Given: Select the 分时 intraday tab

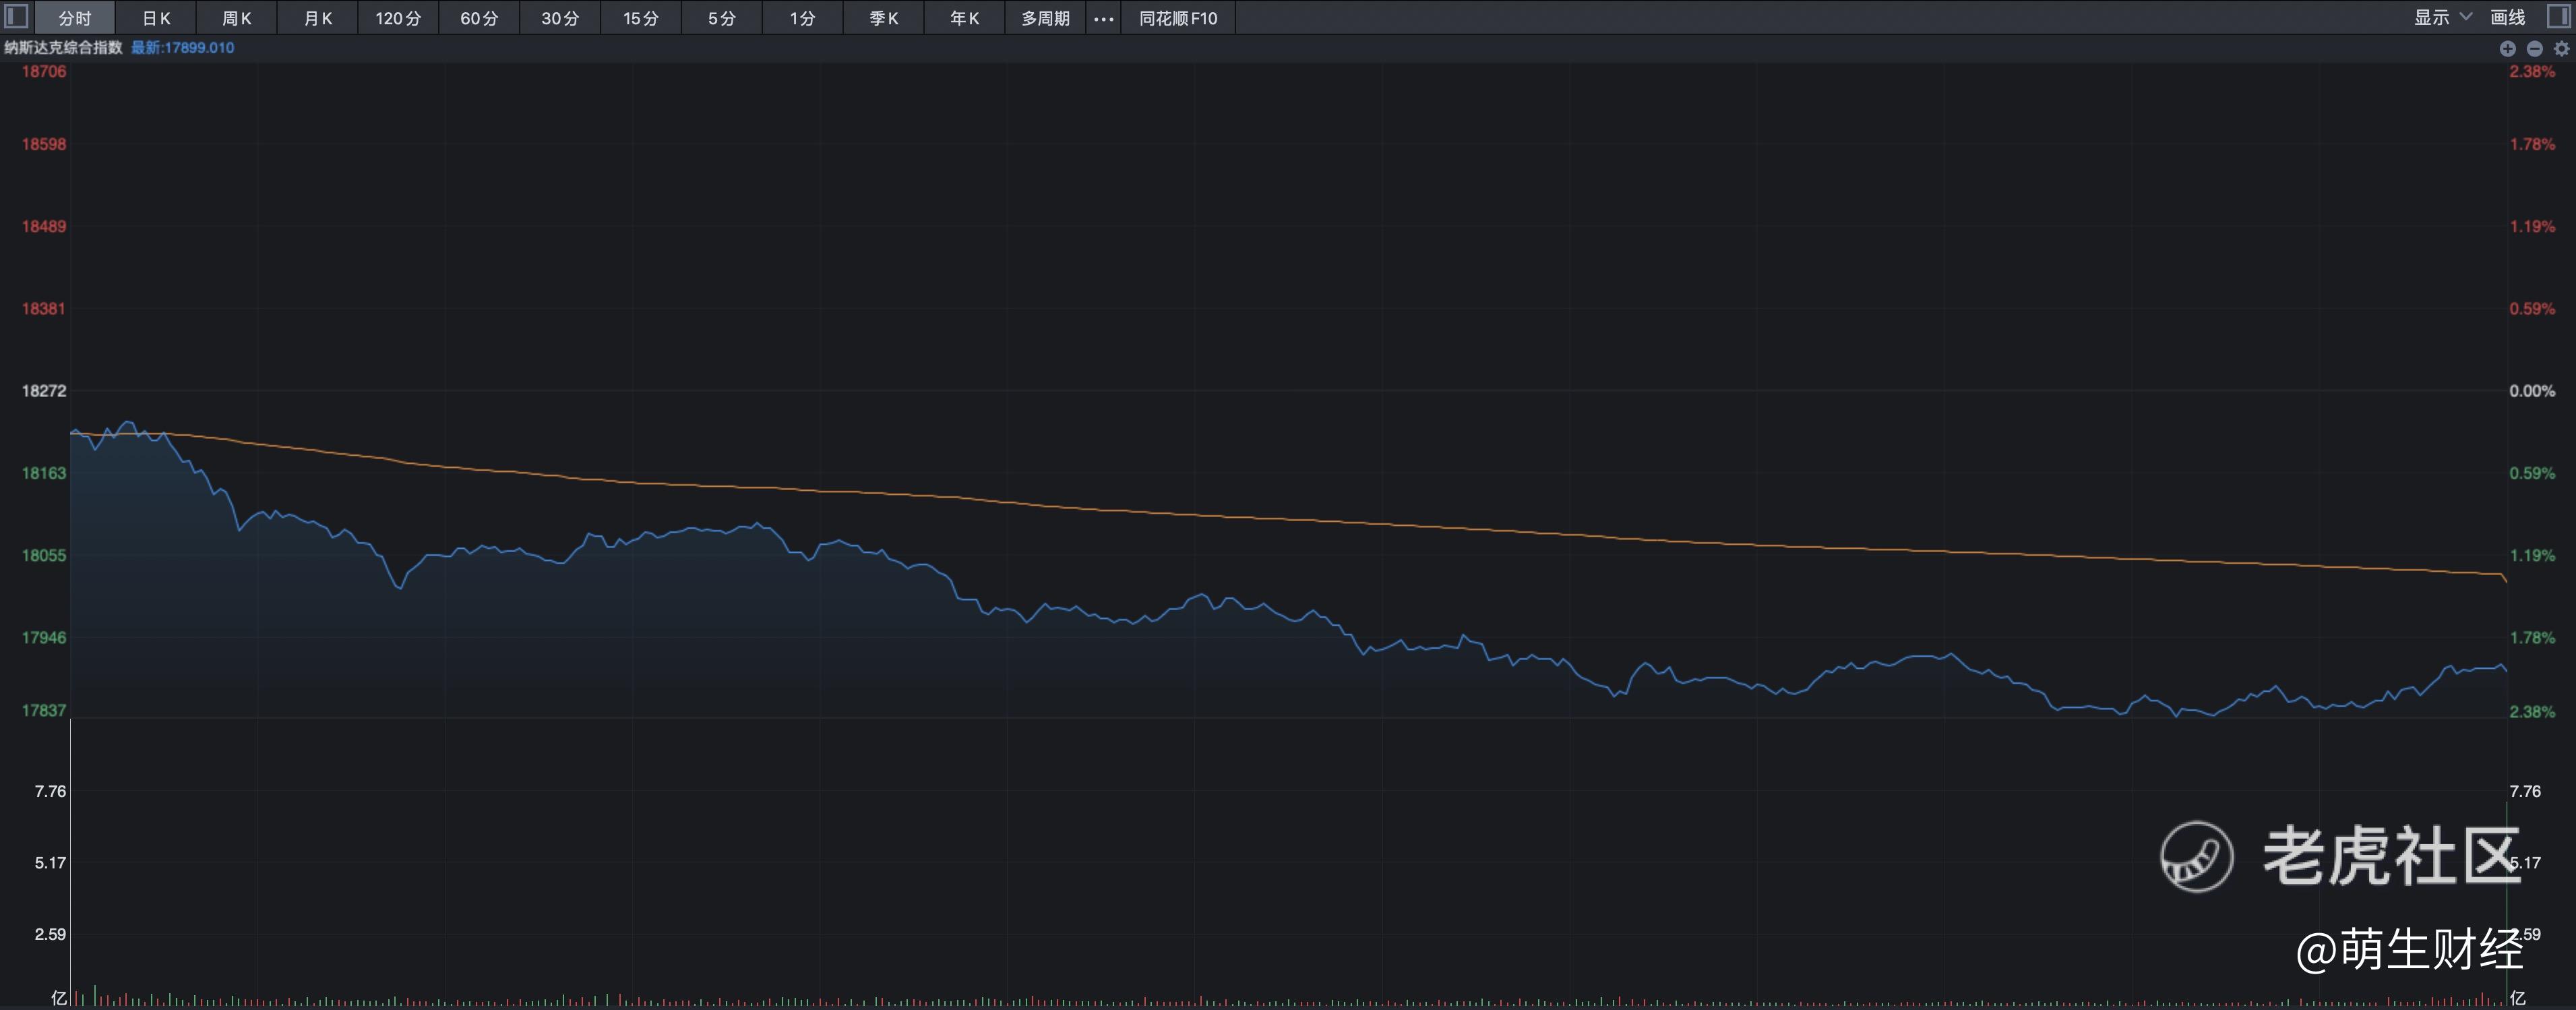Looking at the screenshot, I should point(75,18).
